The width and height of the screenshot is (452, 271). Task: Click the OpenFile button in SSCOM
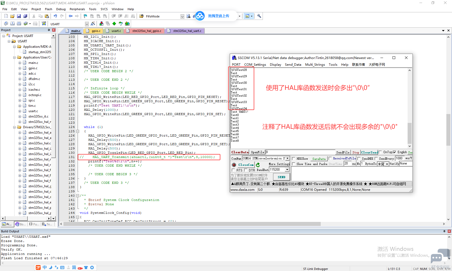pos(257,152)
